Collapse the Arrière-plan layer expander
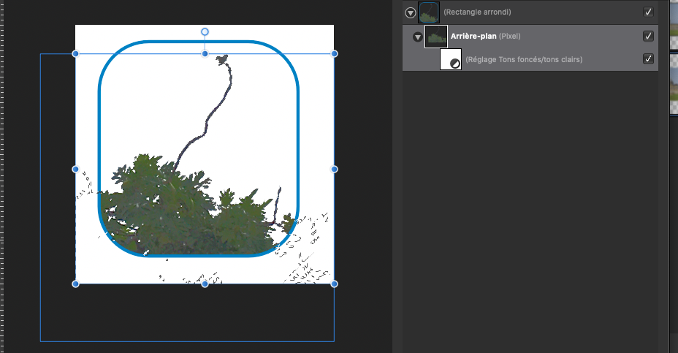This screenshot has height=353, width=678. pyautogui.click(x=417, y=37)
